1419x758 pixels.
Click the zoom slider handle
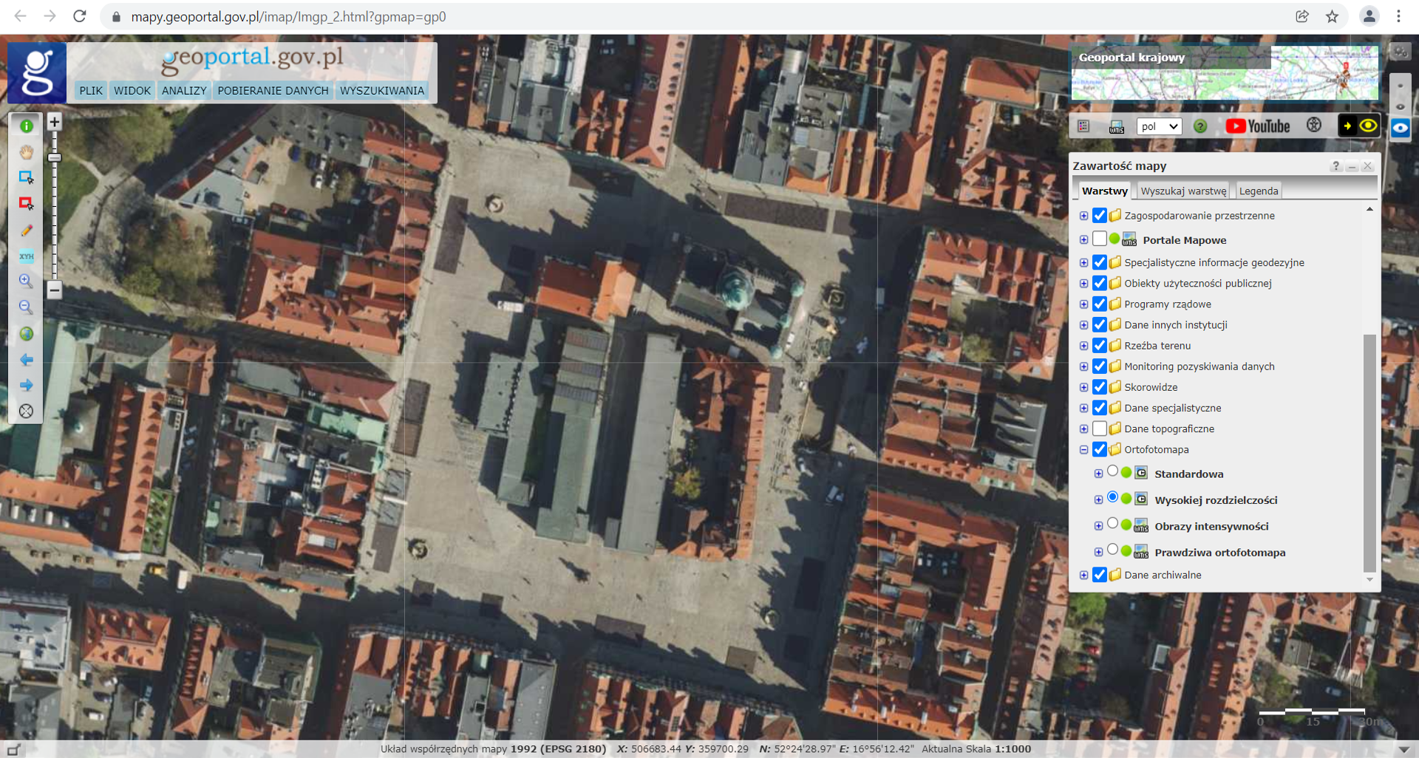coord(55,157)
